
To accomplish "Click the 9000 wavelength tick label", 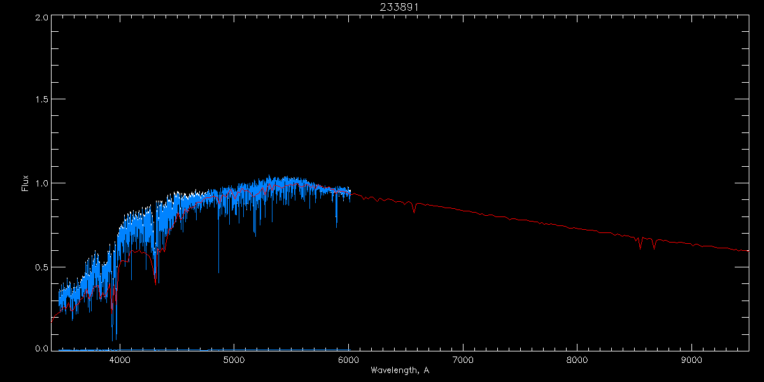I will [692, 360].
